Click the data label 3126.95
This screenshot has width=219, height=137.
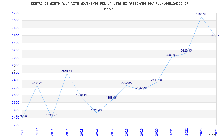tap(186, 50)
